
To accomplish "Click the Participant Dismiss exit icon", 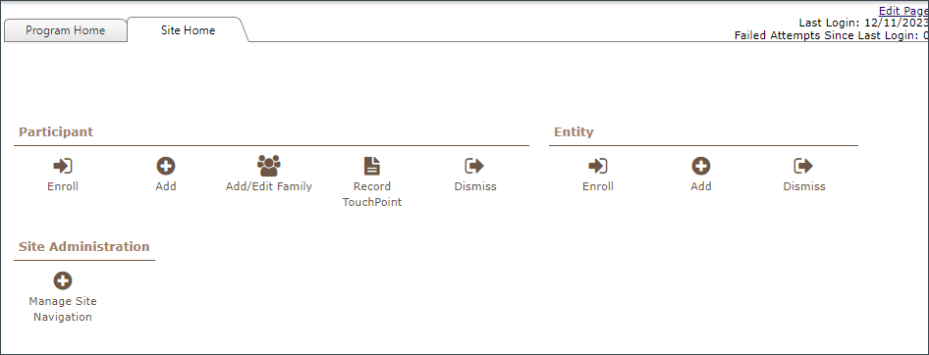I will click(475, 166).
